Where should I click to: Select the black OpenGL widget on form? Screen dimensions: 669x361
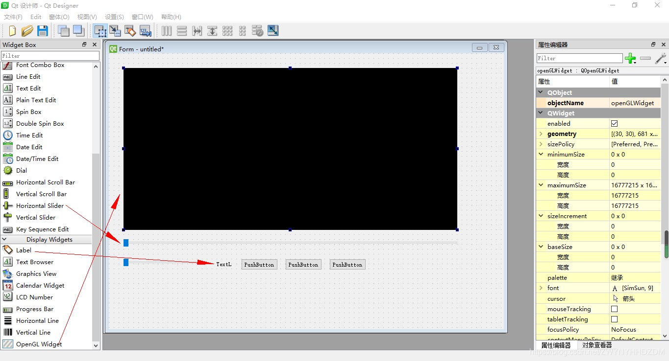290,149
